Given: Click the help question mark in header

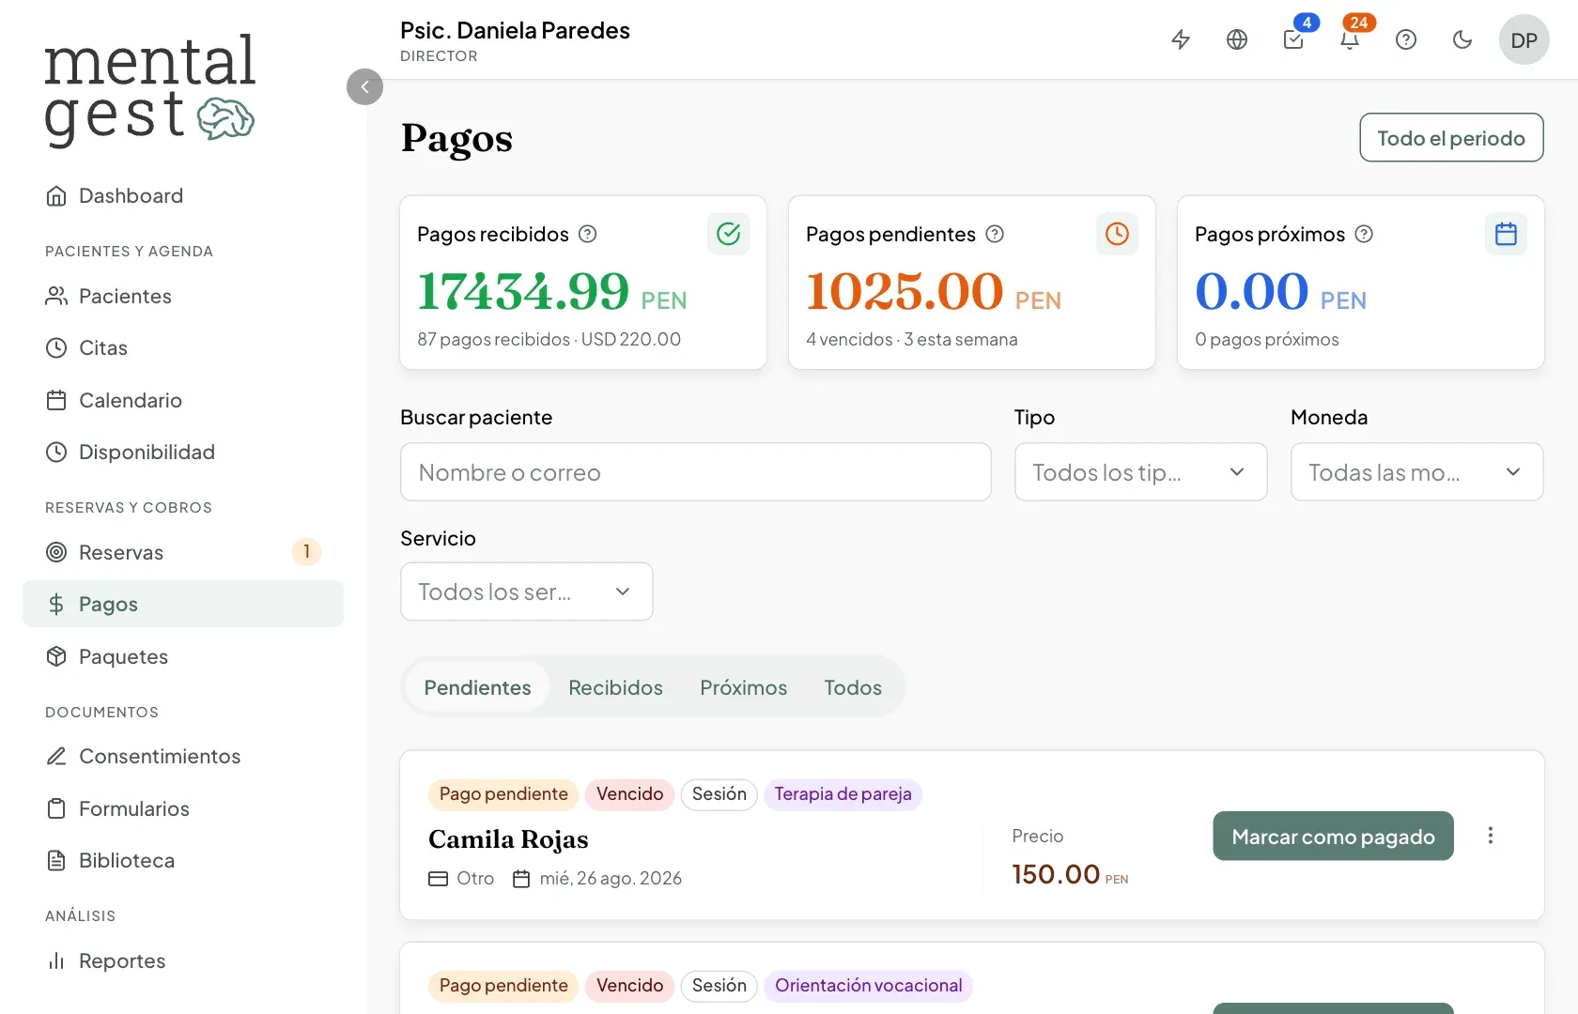Looking at the screenshot, I should point(1406,39).
